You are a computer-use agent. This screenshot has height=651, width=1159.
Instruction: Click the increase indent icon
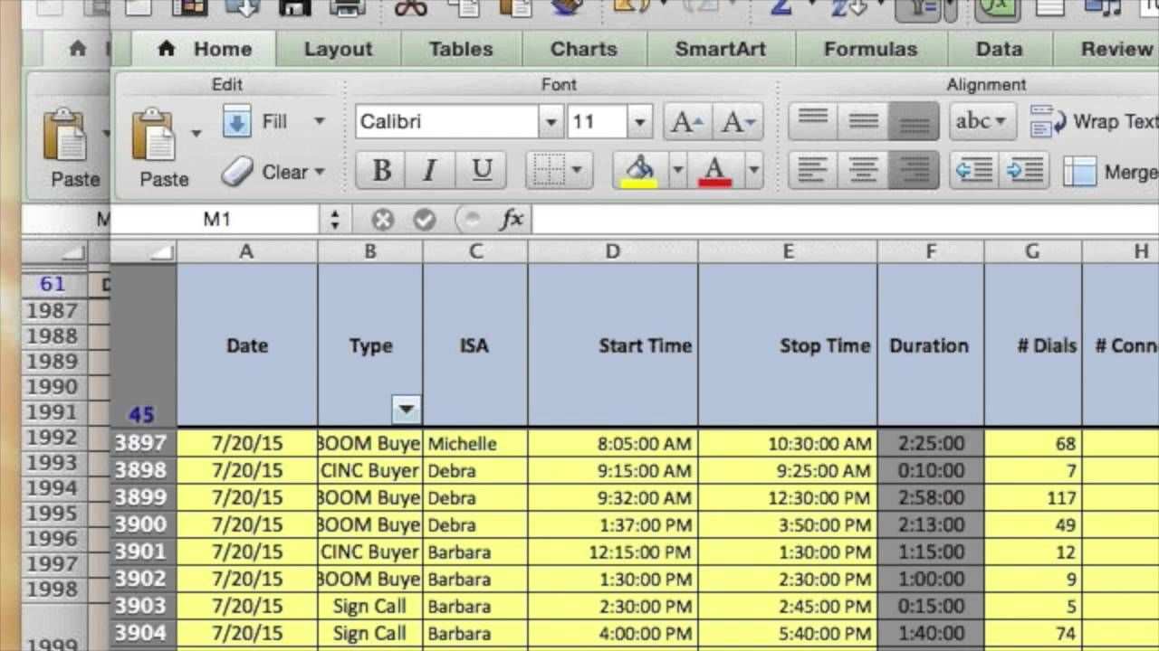[1025, 171]
